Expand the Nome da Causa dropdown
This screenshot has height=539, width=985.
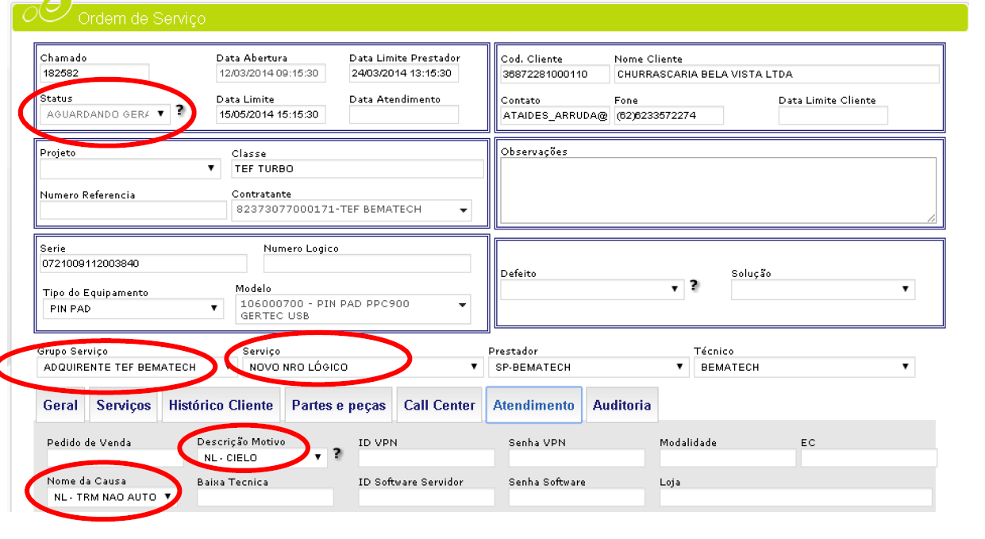(x=111, y=497)
